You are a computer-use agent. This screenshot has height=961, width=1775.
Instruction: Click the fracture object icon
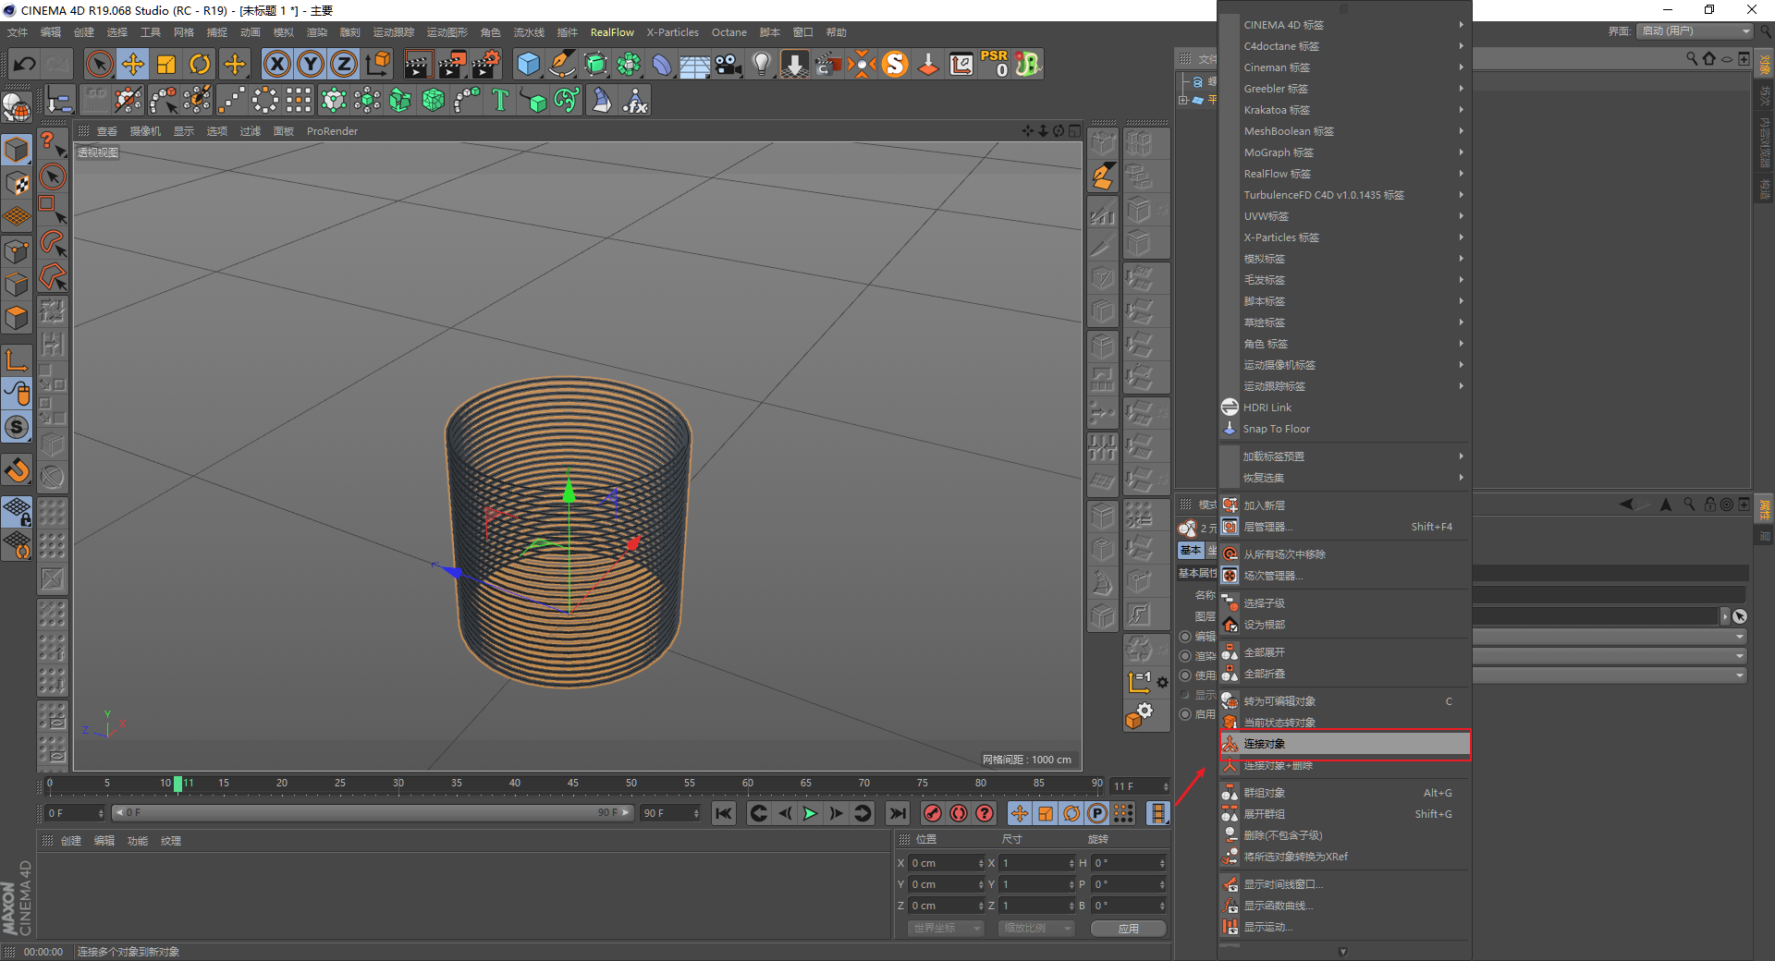(x=400, y=100)
